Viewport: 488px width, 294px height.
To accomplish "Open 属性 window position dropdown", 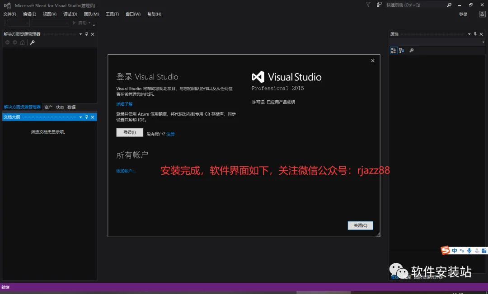I will [x=469, y=34].
